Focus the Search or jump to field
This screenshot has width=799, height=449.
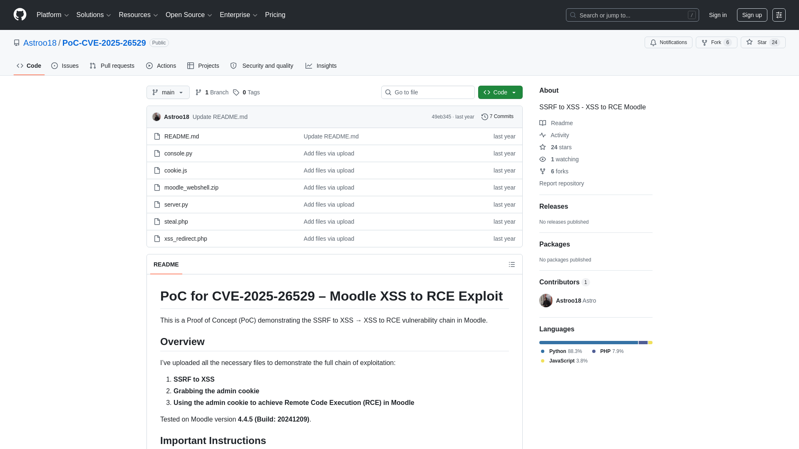click(x=632, y=15)
